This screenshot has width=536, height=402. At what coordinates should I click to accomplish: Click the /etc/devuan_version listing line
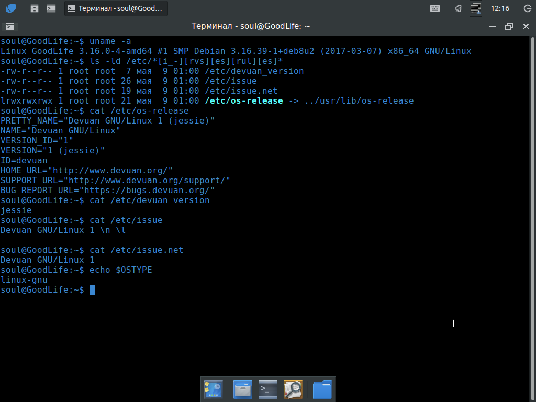point(152,71)
